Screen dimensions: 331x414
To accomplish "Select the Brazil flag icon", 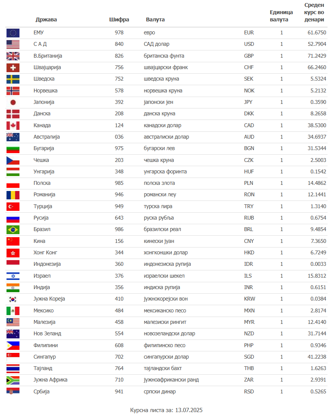I will (13, 230).
